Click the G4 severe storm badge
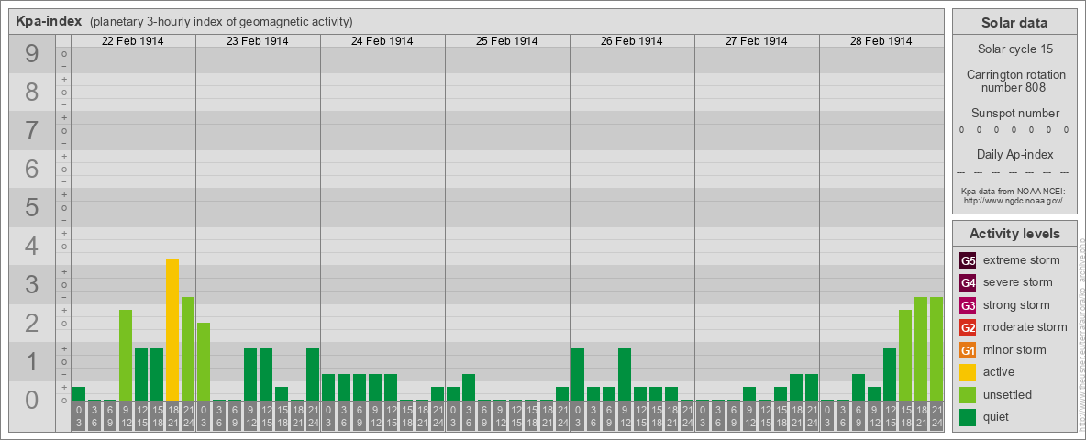Screen dimensions: 1086x440 pyautogui.click(x=968, y=283)
